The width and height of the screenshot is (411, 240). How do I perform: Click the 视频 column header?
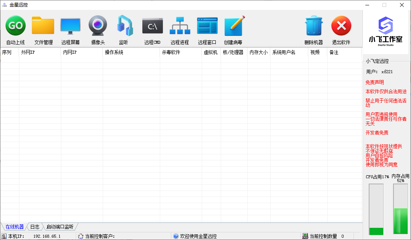pyautogui.click(x=318, y=52)
